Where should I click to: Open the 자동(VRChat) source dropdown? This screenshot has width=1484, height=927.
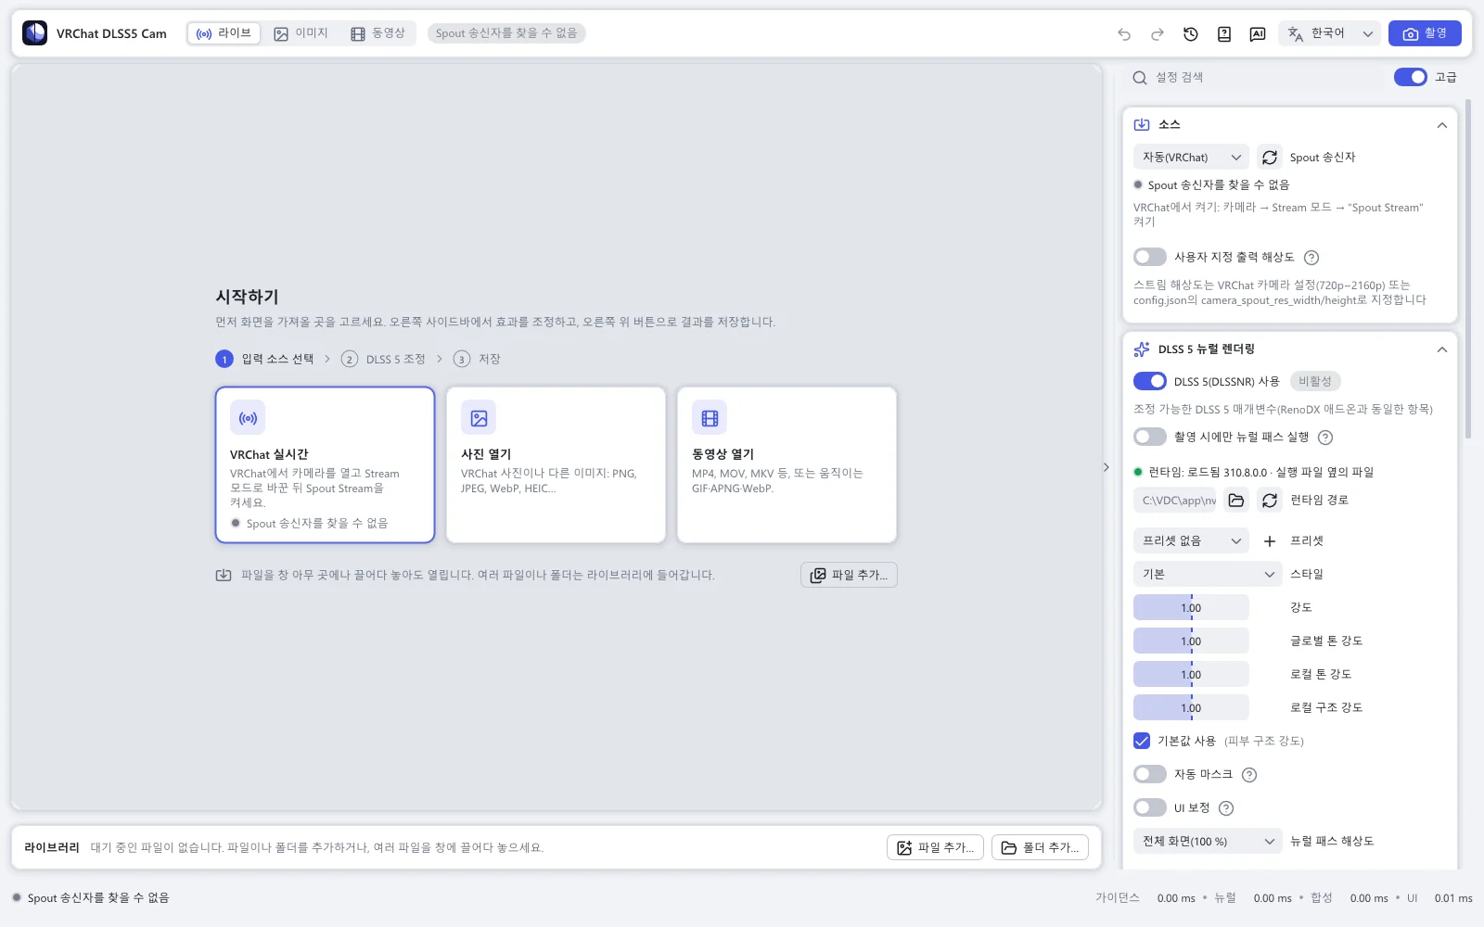pyautogui.click(x=1191, y=158)
